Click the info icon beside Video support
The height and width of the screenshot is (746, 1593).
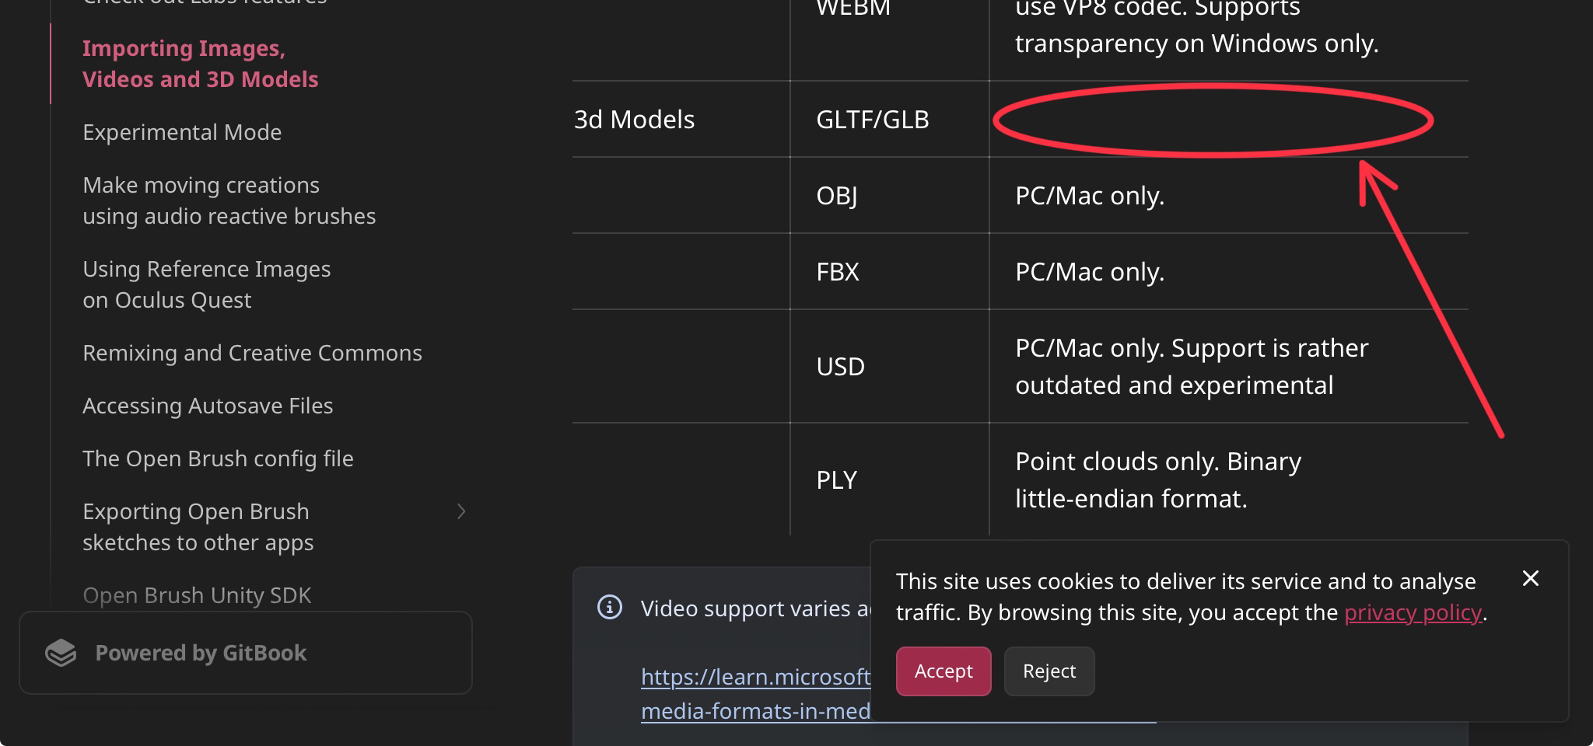[610, 608]
